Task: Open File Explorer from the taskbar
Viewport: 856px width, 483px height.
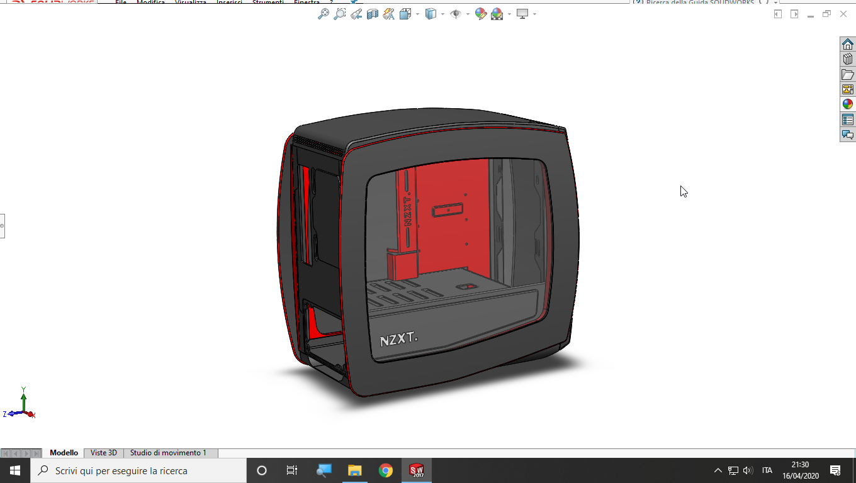Action: [x=354, y=470]
